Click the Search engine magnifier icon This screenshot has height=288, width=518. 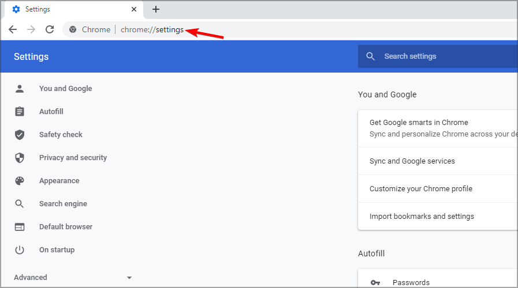pyautogui.click(x=20, y=204)
